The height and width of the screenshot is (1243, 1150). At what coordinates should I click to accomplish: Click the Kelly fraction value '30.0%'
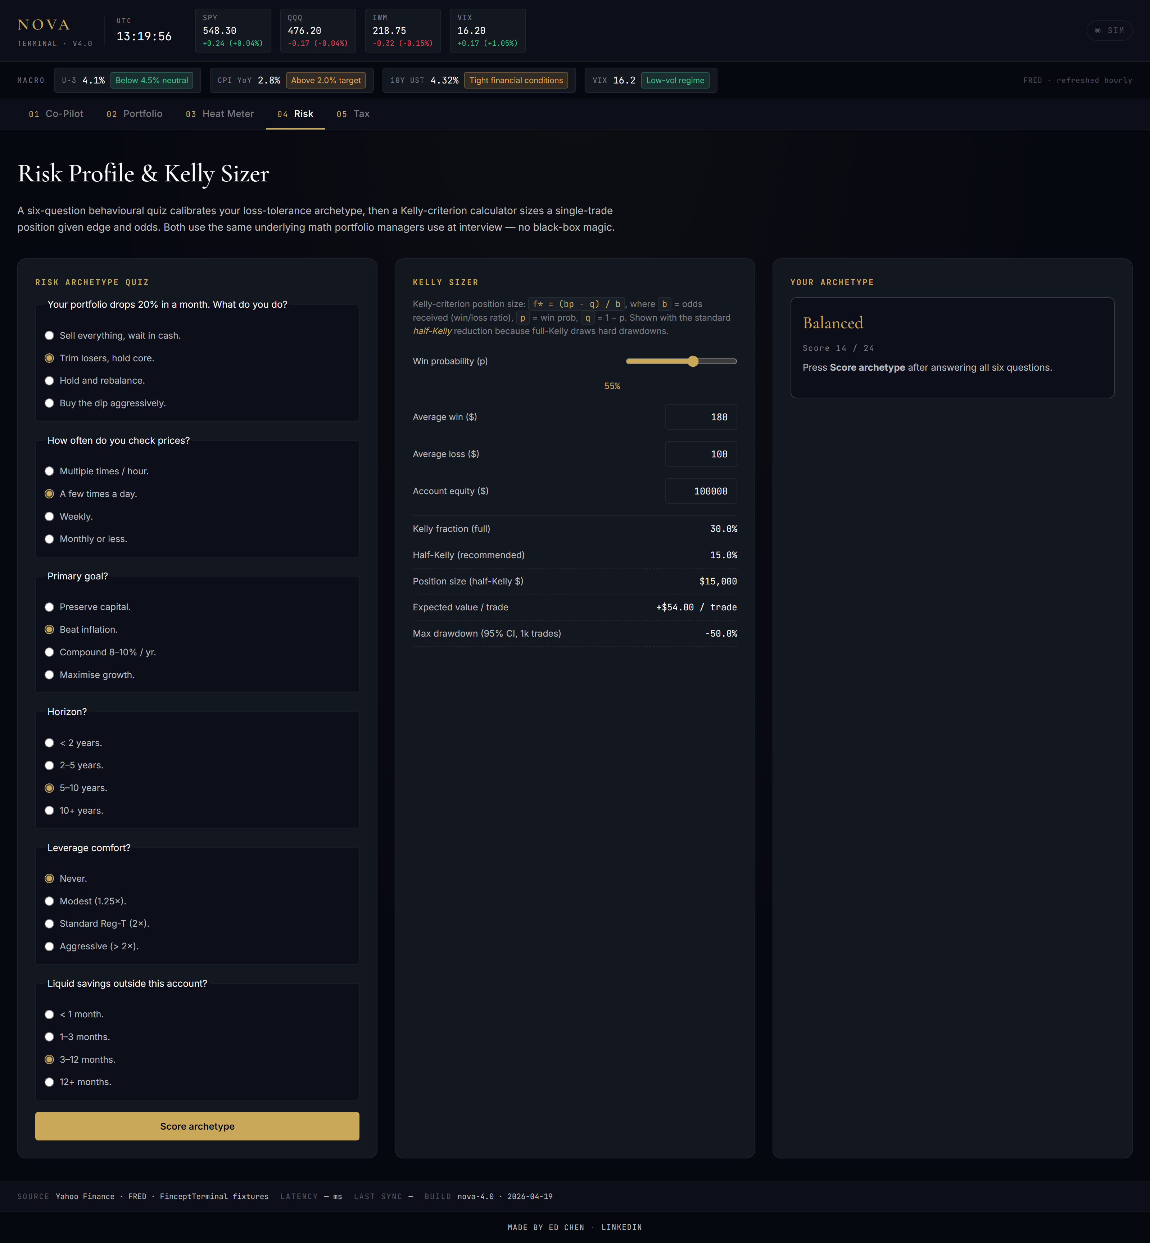(x=723, y=529)
